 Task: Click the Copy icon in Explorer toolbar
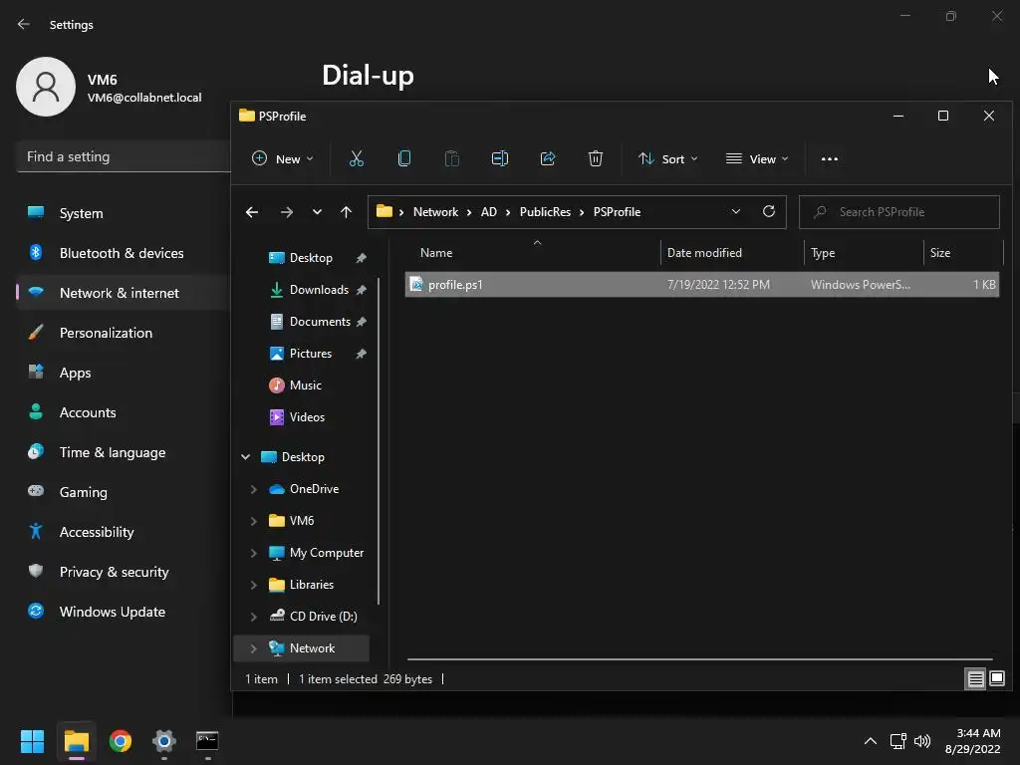404,158
